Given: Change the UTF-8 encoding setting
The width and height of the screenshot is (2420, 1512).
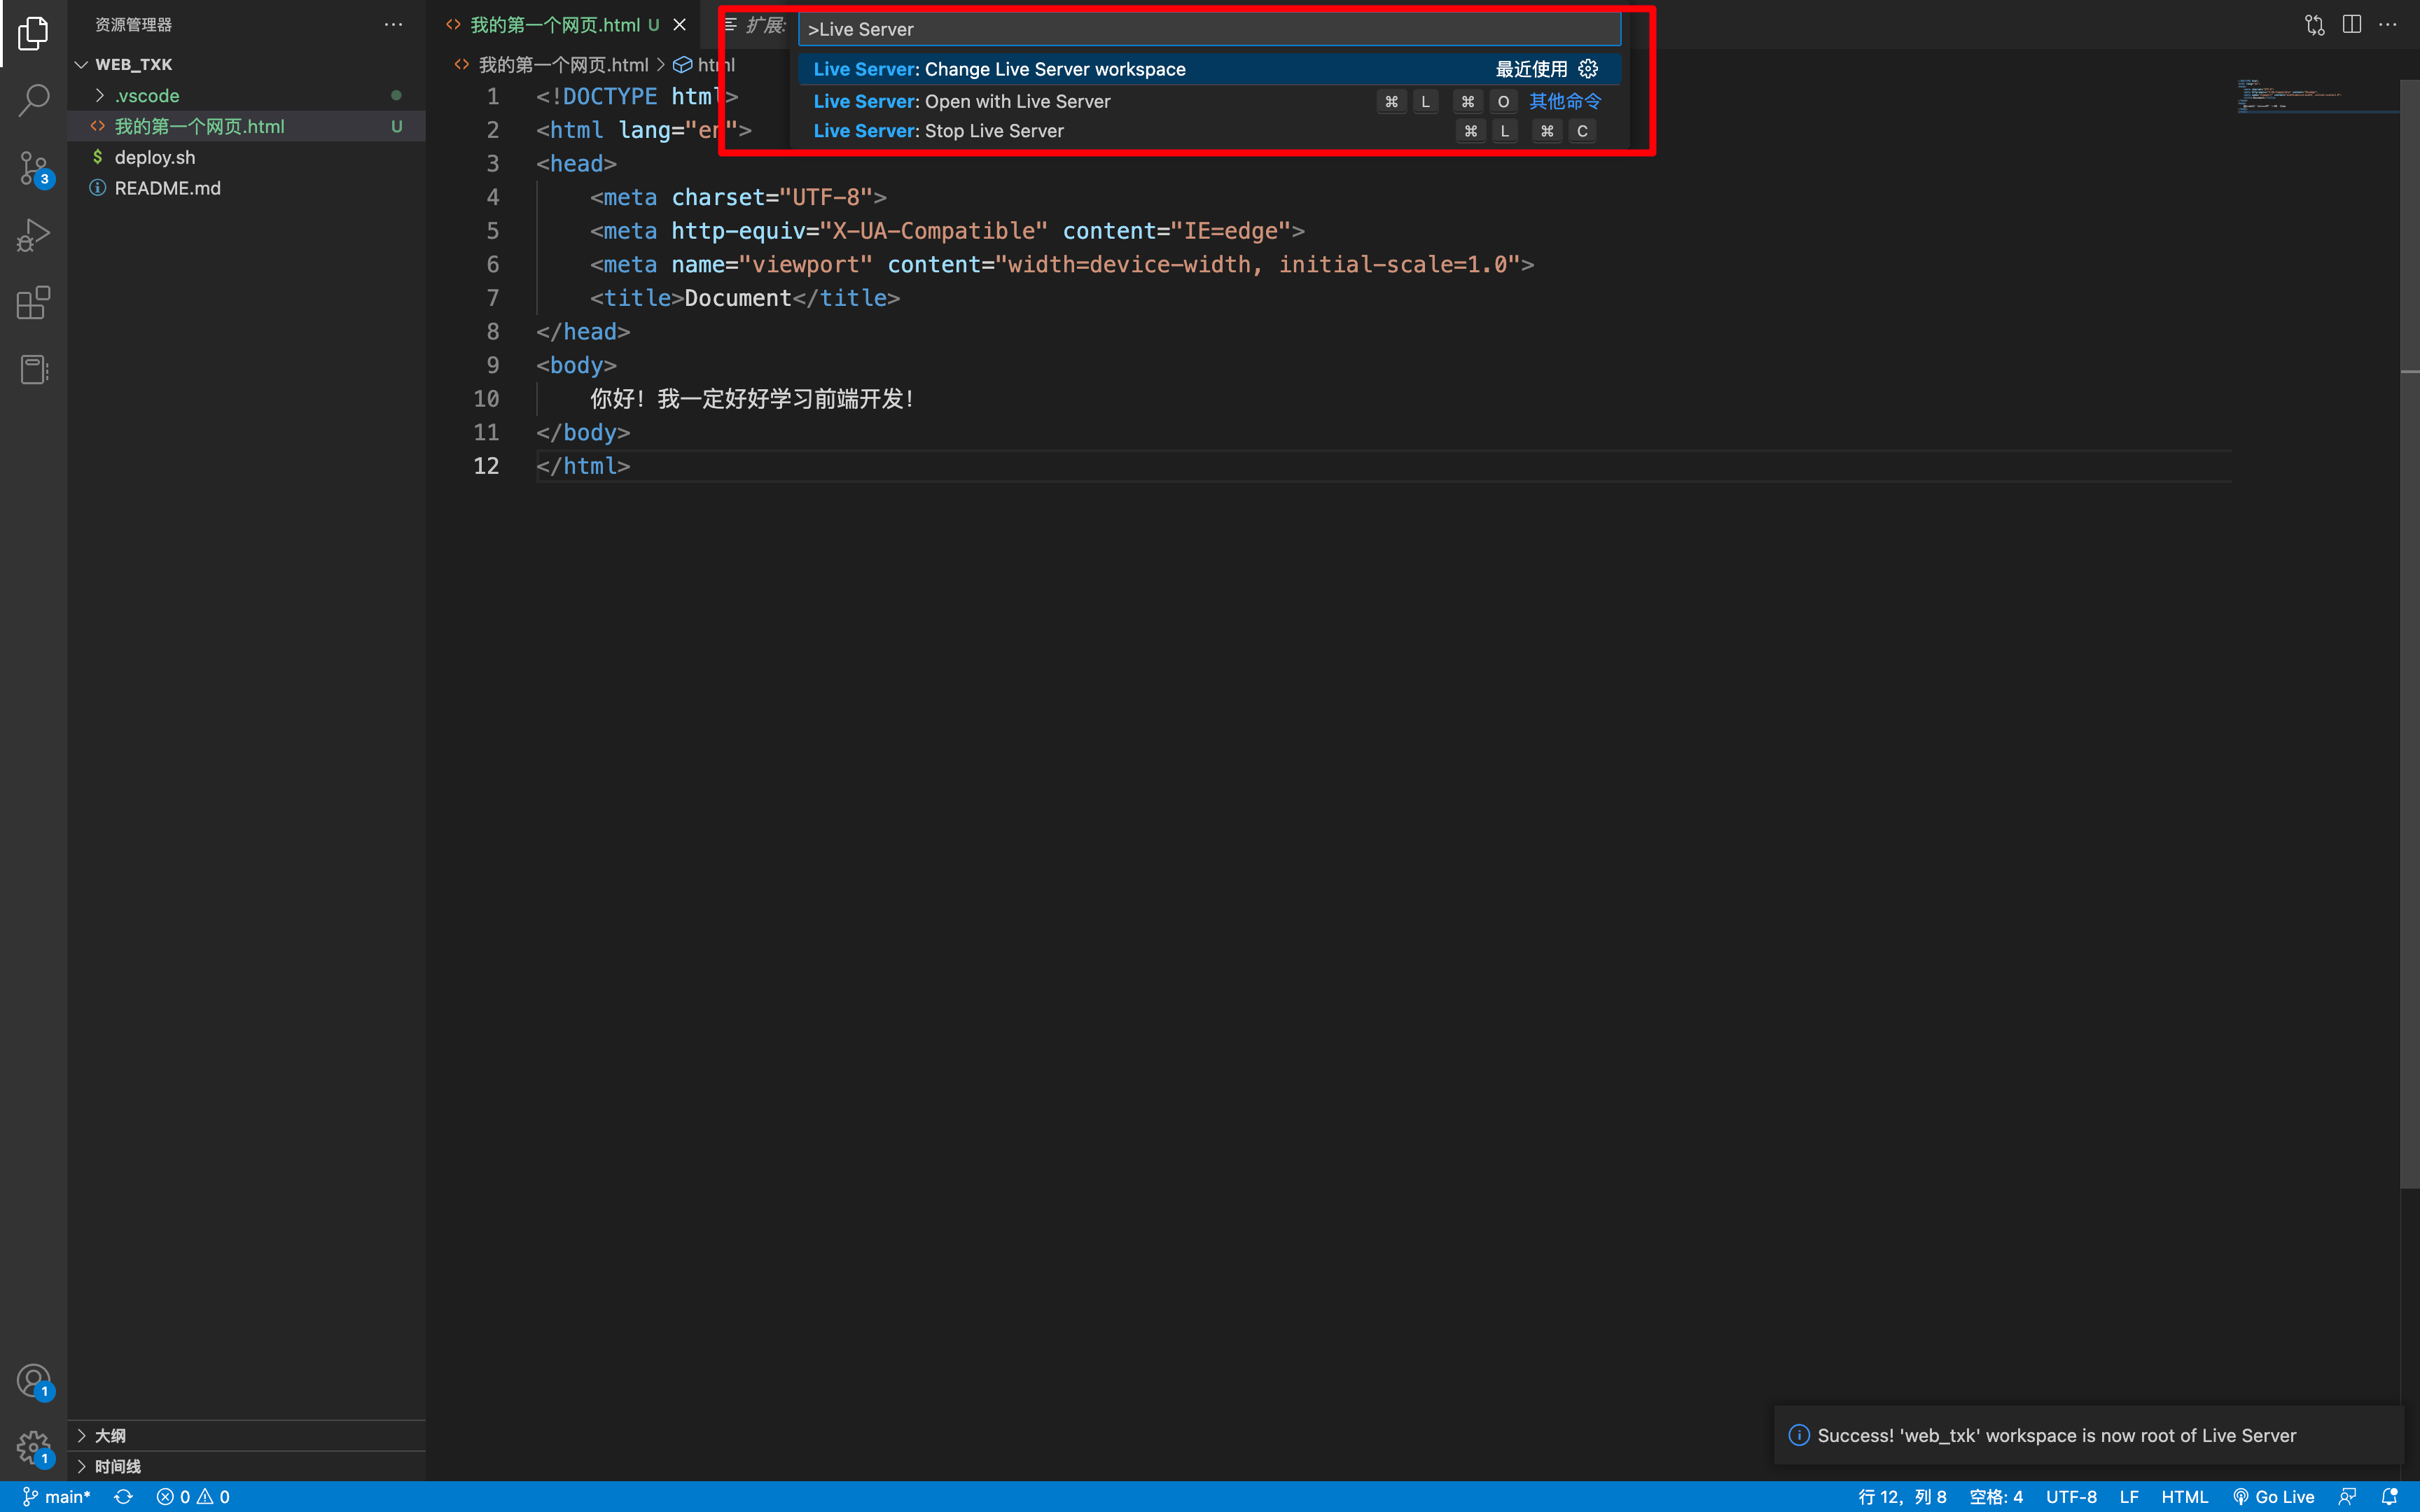Looking at the screenshot, I should coord(2071,1496).
